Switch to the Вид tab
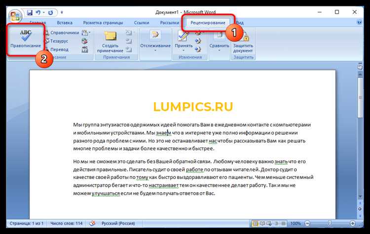This screenshot has width=370, height=234. (x=240, y=23)
